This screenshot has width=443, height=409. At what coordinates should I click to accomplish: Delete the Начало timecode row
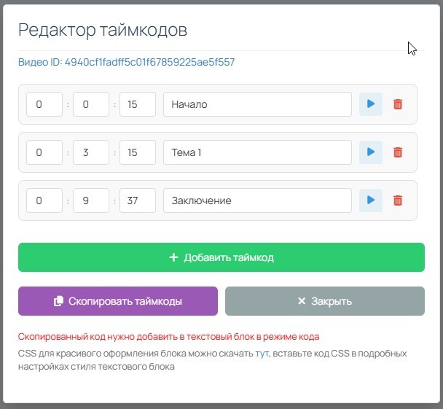tap(398, 104)
